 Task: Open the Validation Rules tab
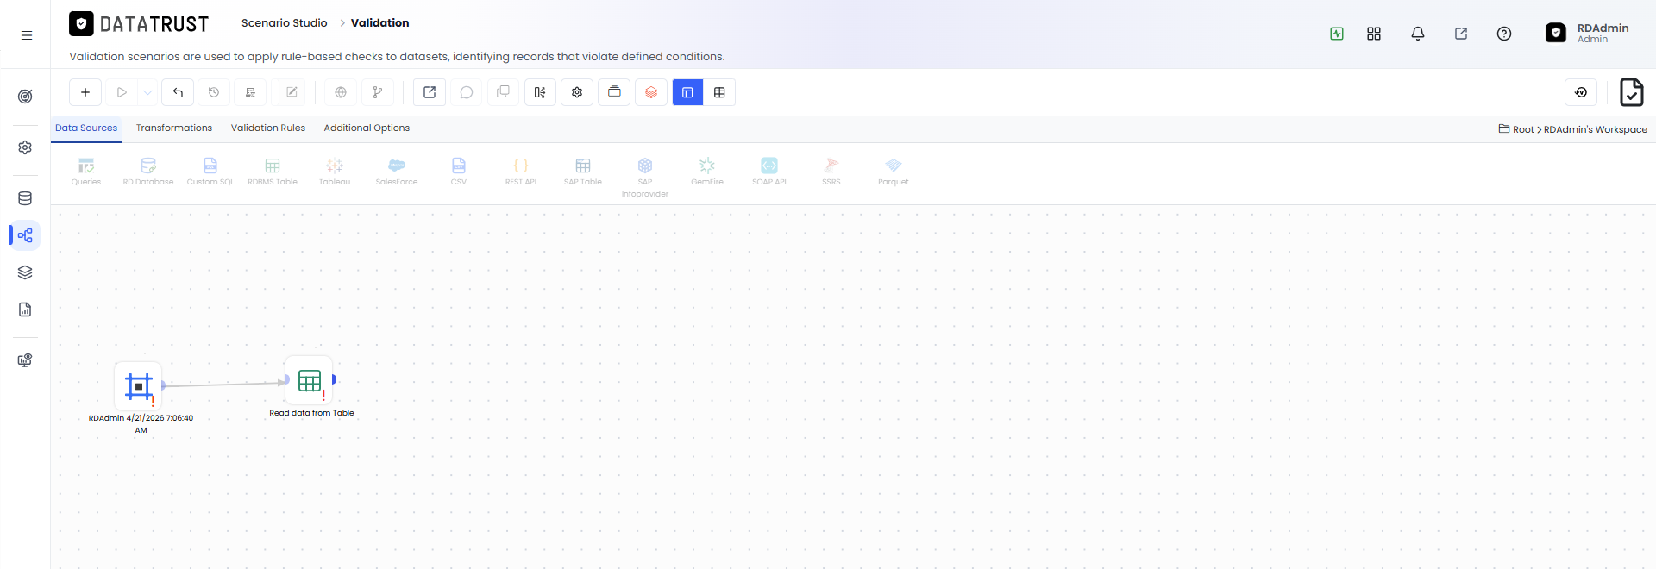[x=268, y=128]
